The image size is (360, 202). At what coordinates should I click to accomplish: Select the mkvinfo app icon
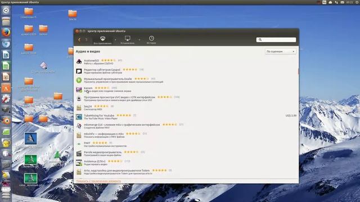[79, 135]
